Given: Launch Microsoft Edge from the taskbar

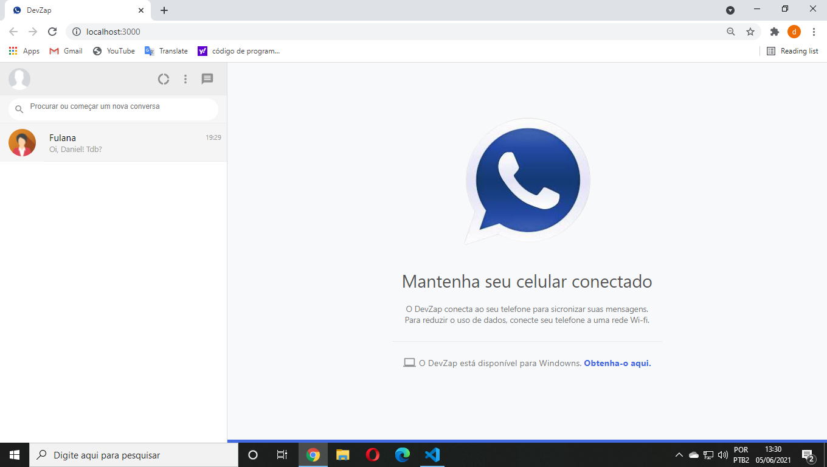Looking at the screenshot, I should [403, 455].
